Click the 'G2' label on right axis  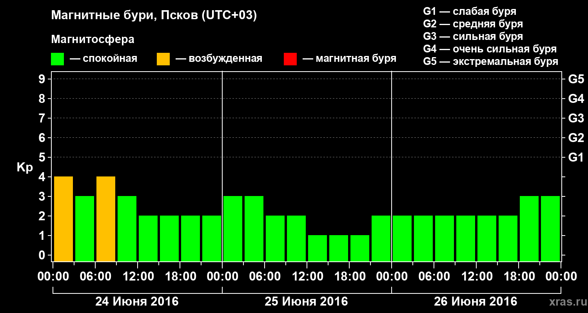576,138
